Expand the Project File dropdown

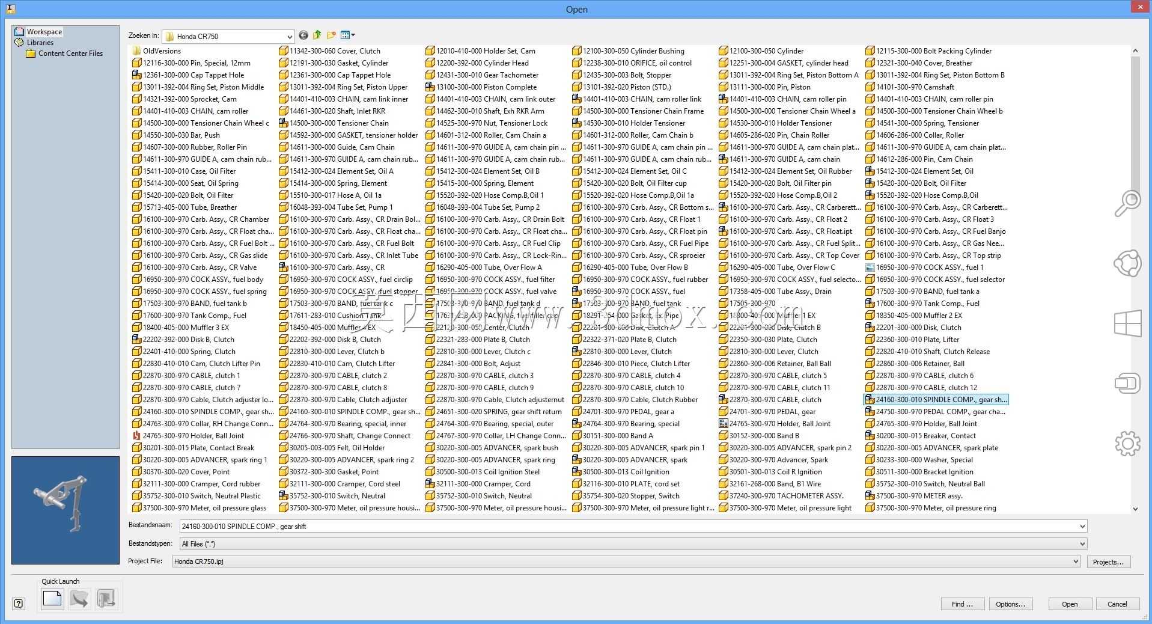coord(1076,561)
